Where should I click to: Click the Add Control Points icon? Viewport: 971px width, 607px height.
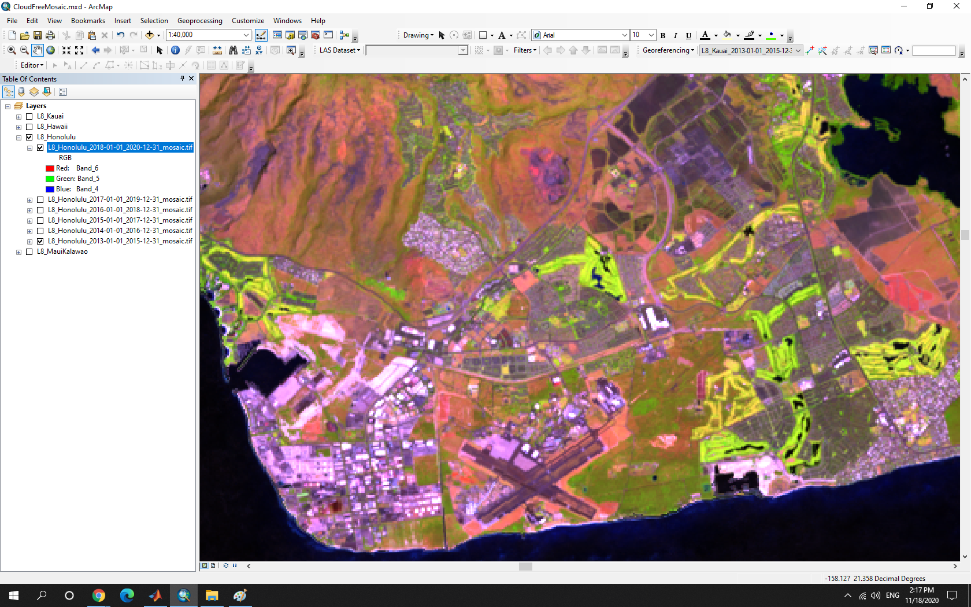click(x=810, y=50)
